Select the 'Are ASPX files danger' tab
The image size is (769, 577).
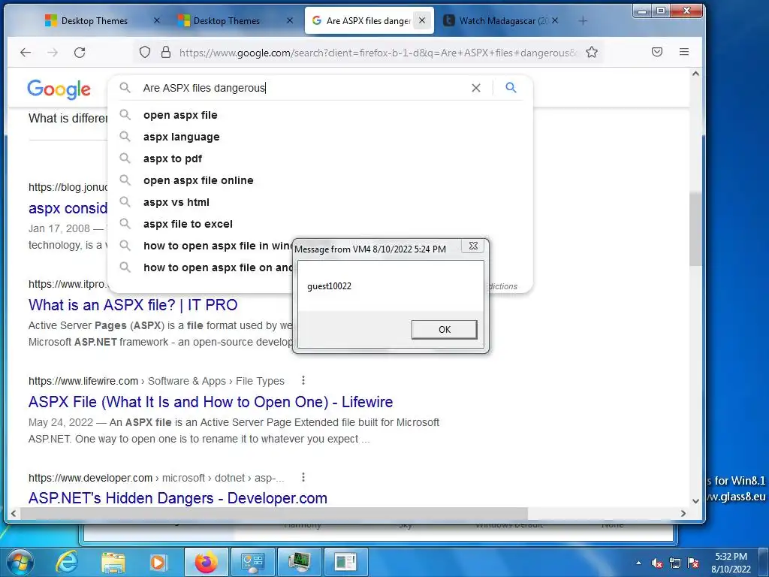coord(368,20)
